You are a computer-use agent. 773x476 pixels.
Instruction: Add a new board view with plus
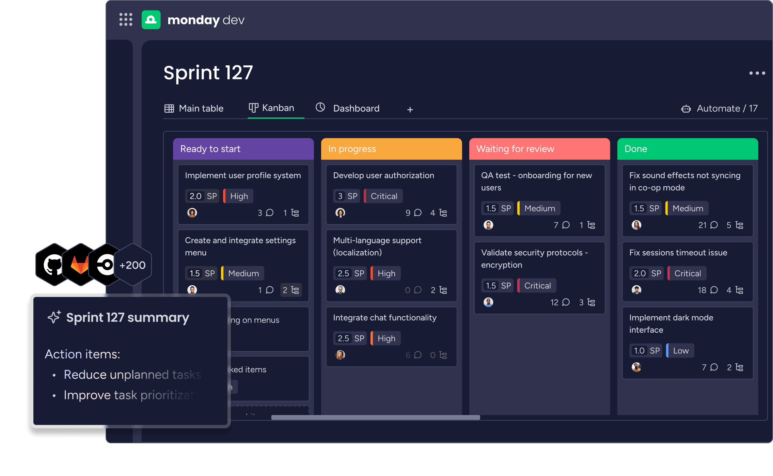tap(410, 110)
